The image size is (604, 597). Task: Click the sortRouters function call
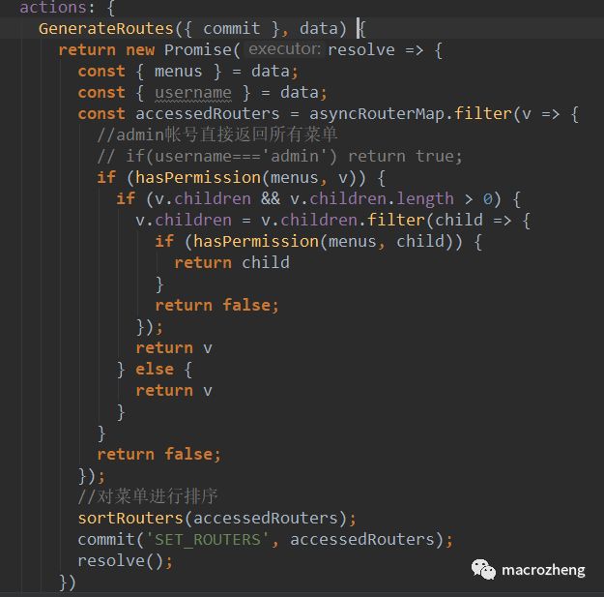[129, 518]
